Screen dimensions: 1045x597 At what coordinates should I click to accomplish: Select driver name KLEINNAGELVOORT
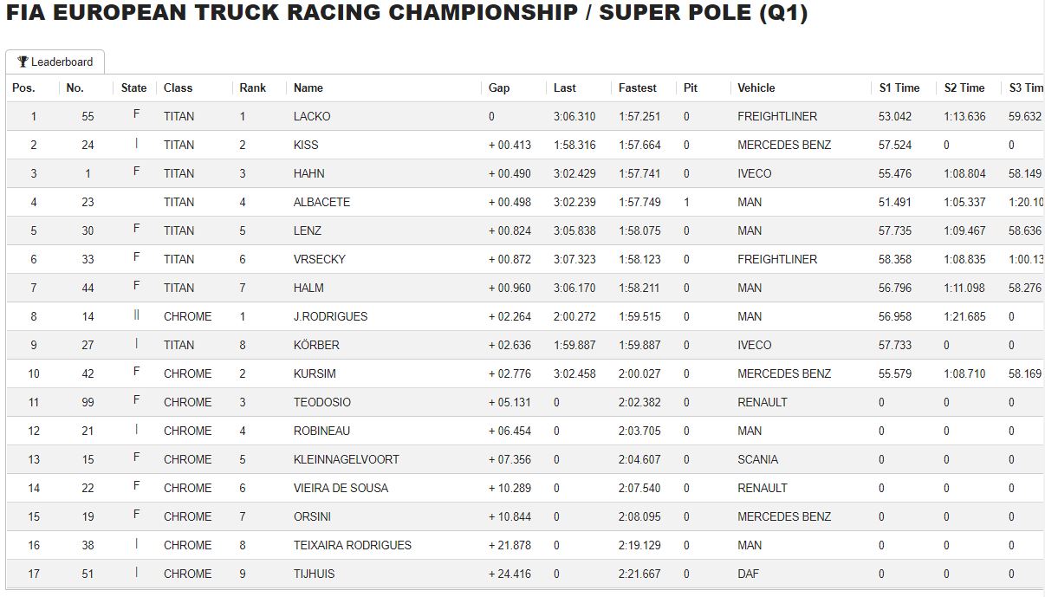tap(347, 459)
